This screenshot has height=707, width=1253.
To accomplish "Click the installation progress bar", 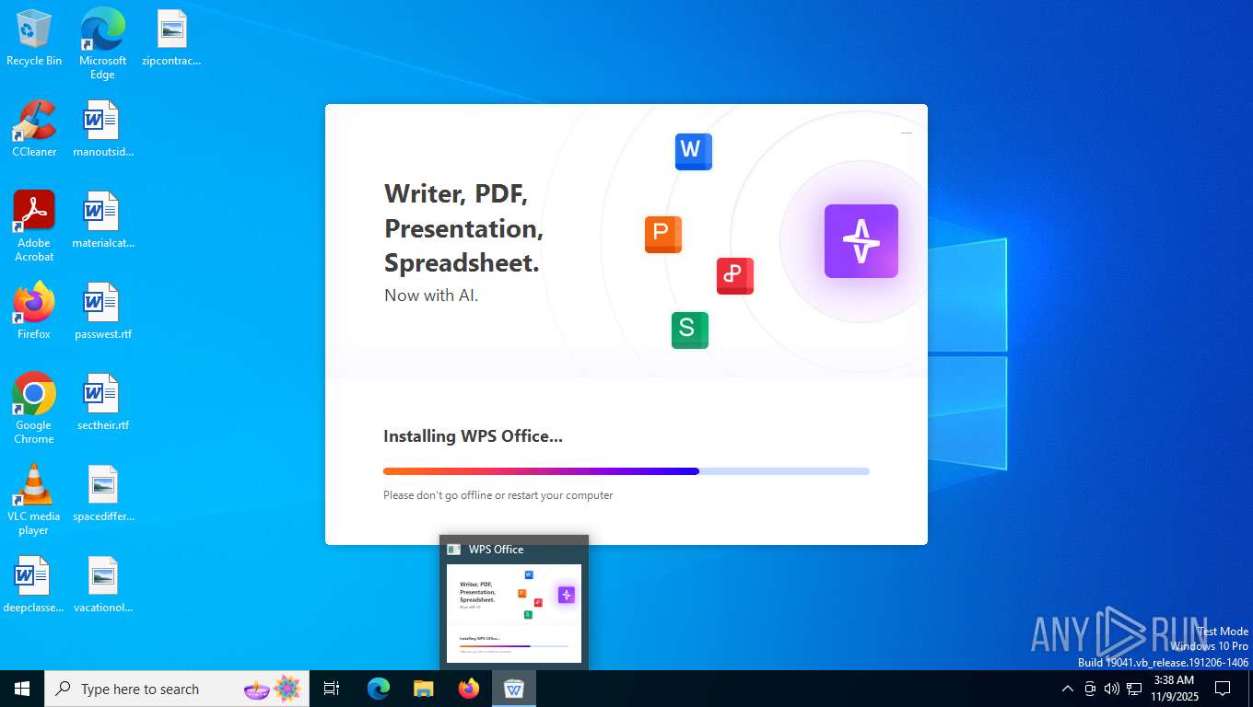I will click(x=626, y=471).
